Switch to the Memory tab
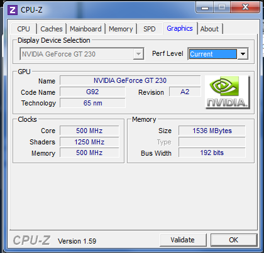The height and width of the screenshot is (253, 264). click(121, 29)
